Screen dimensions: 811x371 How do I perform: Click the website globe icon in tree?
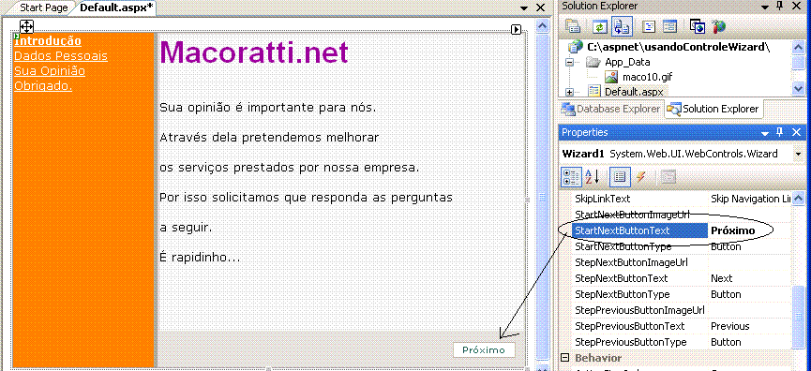(575, 47)
